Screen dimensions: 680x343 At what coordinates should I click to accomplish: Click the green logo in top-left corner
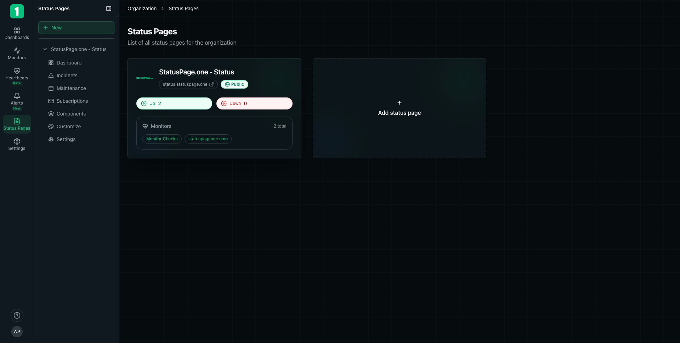point(17,11)
